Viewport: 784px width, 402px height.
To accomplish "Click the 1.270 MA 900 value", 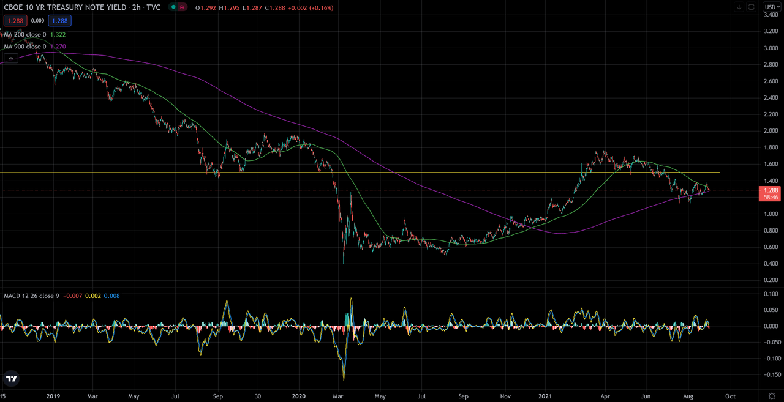I will coord(58,47).
